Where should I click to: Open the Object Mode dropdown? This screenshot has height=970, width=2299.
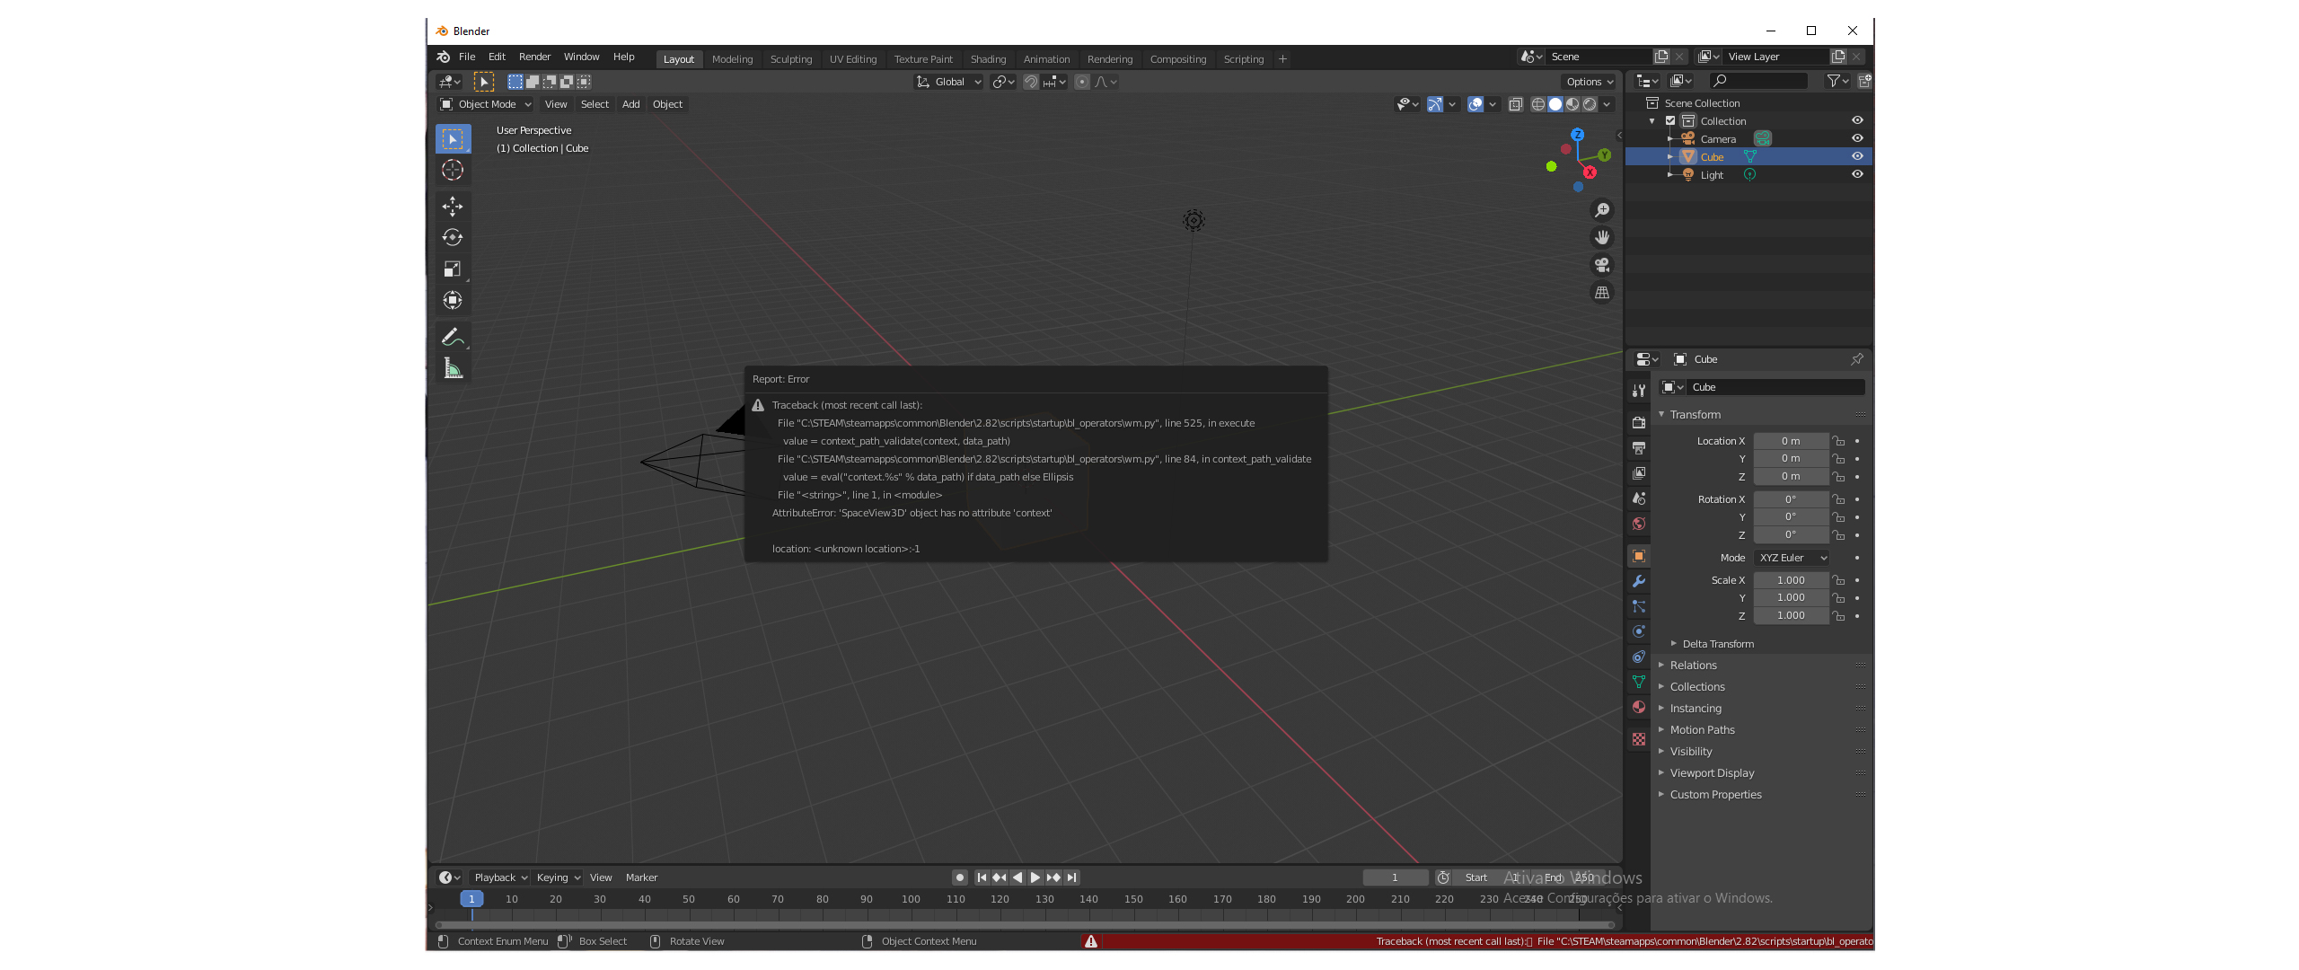pyautogui.click(x=485, y=104)
